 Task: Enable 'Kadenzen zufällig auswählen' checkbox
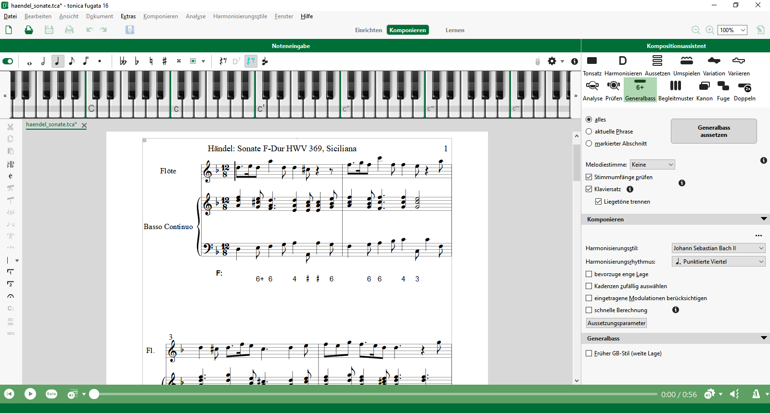pos(589,286)
